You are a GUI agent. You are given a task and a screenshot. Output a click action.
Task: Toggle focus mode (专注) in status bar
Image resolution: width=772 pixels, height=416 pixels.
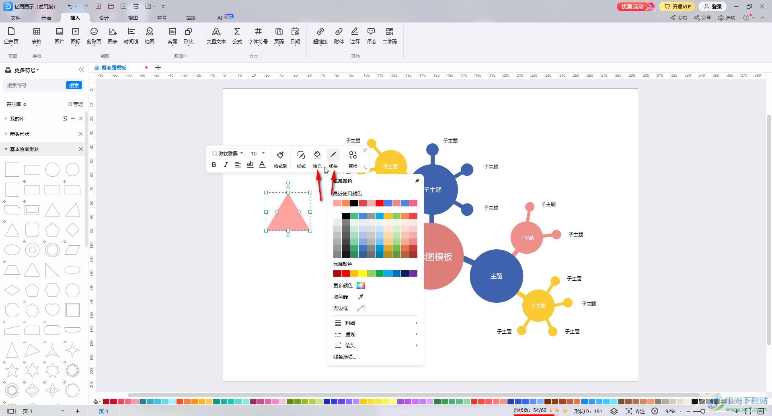[x=635, y=411]
